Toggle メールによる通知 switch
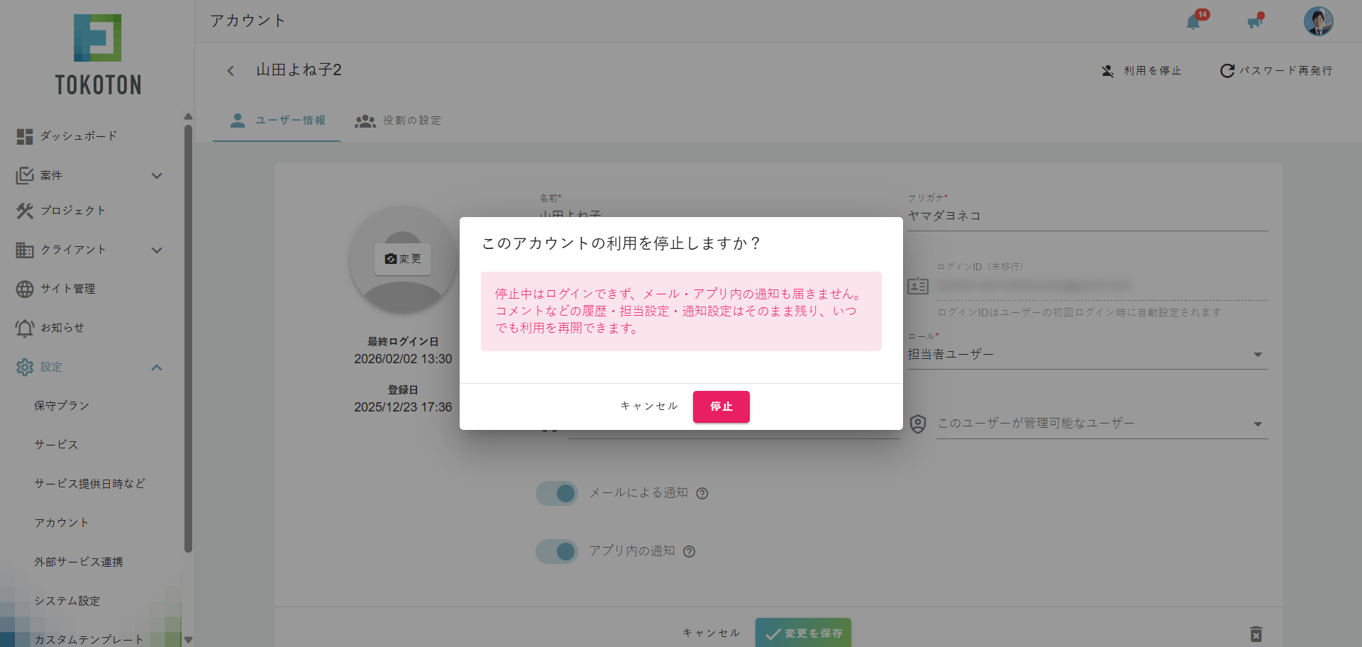 [557, 493]
